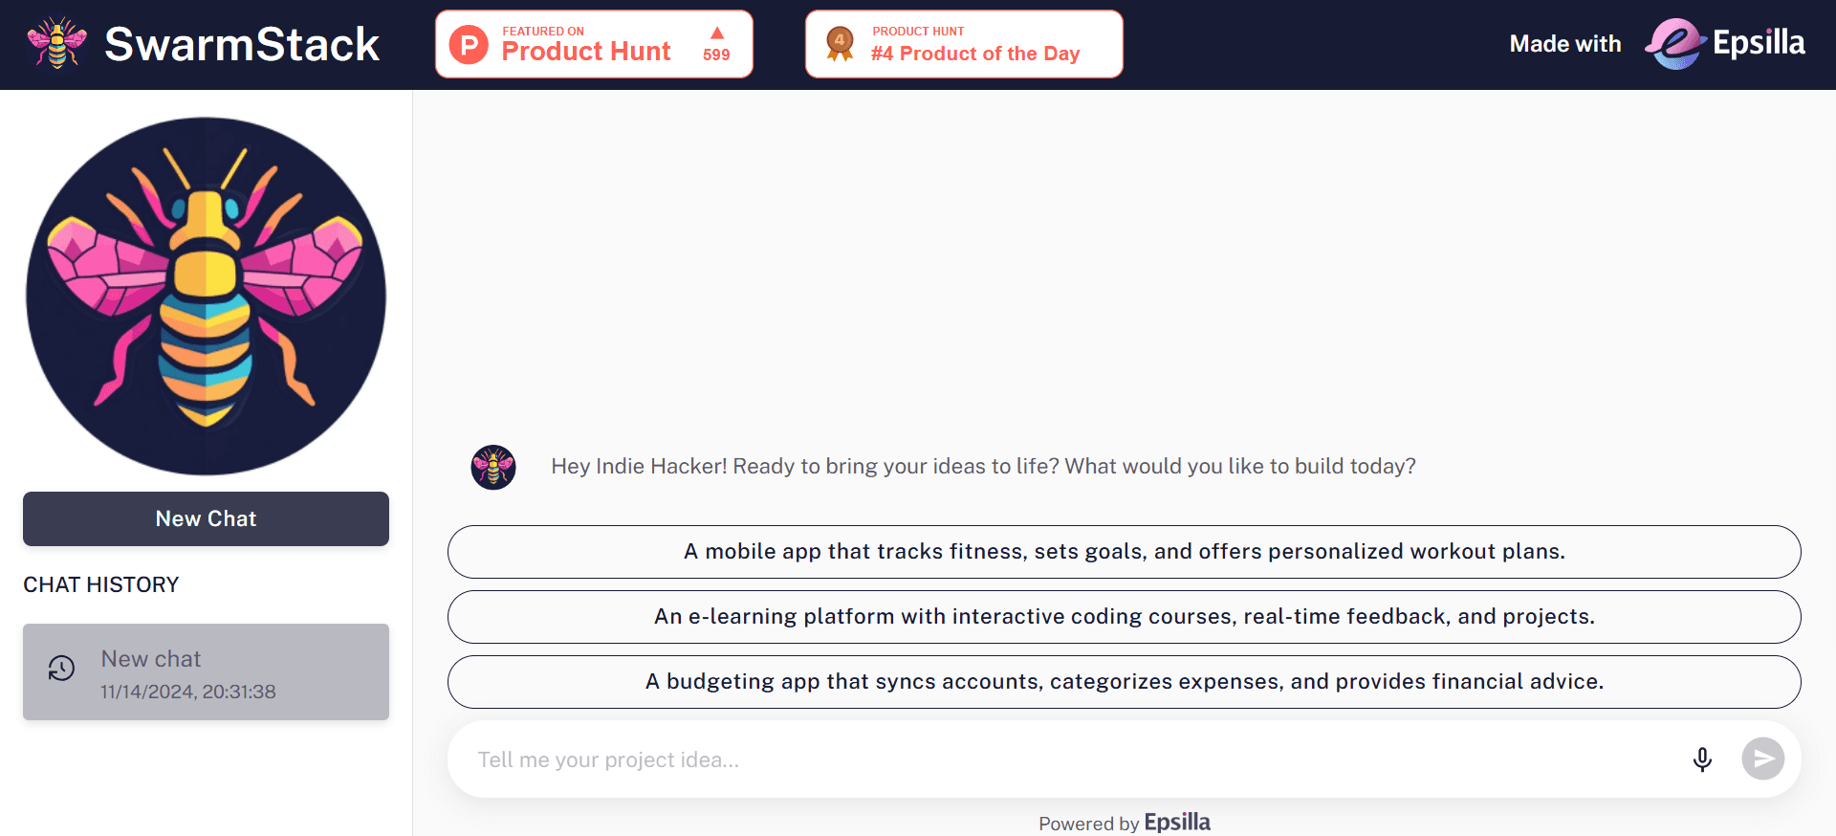Viewport: 1836px width, 836px height.
Task: Click the SwarmStack bee logo icon
Action: [56, 43]
